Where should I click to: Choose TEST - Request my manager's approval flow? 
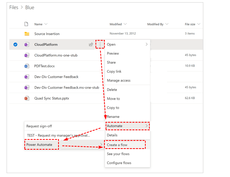pyautogui.click(x=64, y=135)
